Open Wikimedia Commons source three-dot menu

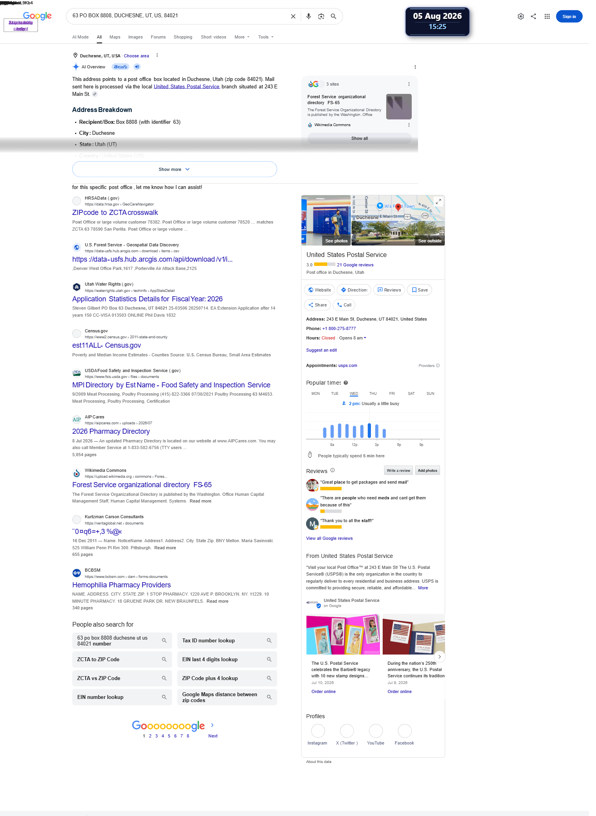click(x=409, y=125)
